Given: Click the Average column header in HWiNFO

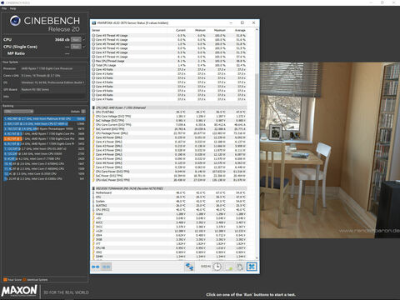Looking at the screenshot, I should 240,30.
